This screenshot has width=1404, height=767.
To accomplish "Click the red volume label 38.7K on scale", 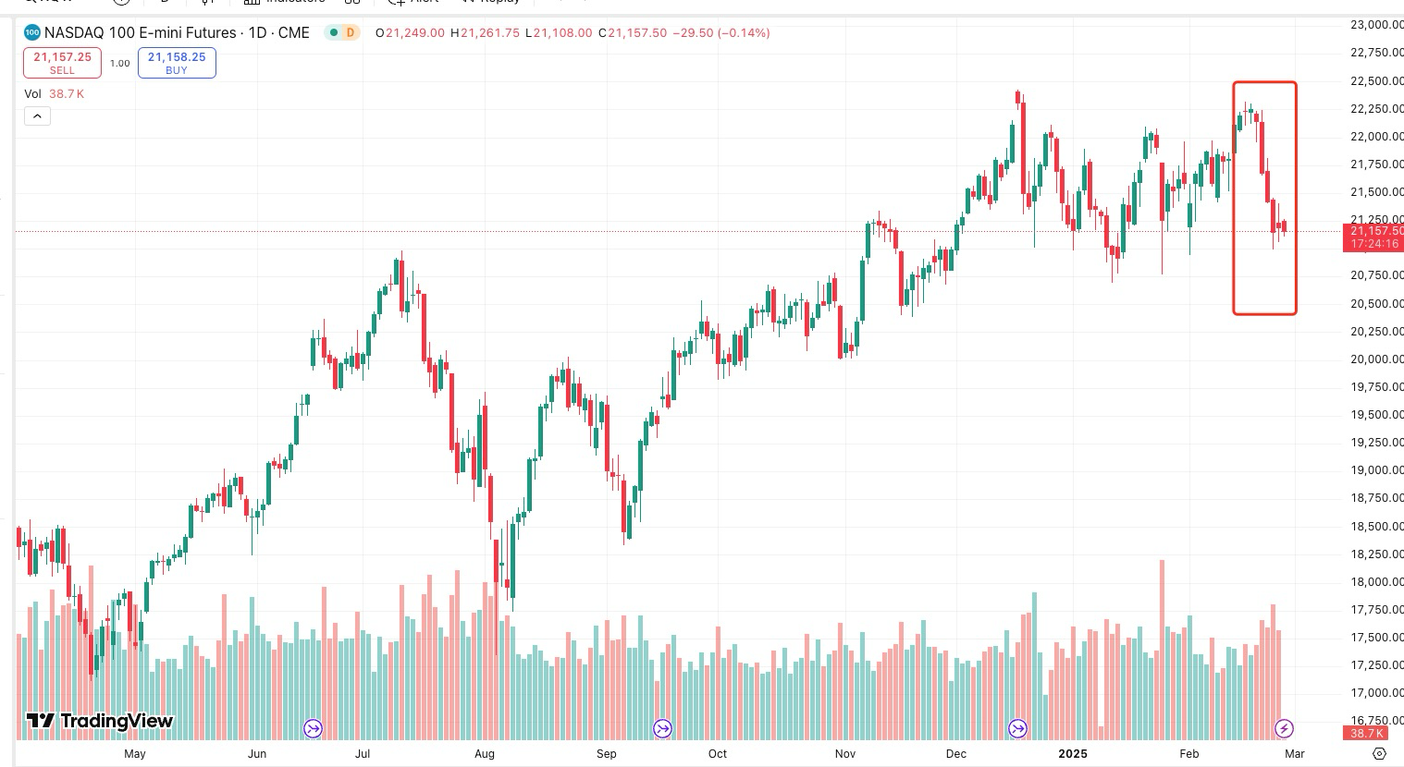I will (x=1364, y=733).
